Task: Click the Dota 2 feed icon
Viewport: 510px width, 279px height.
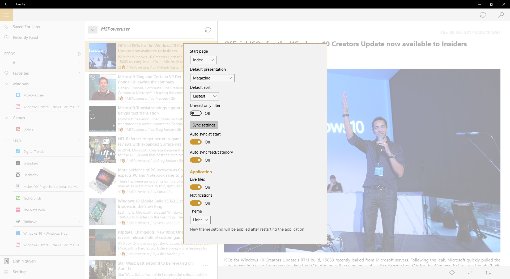Action: (18, 129)
